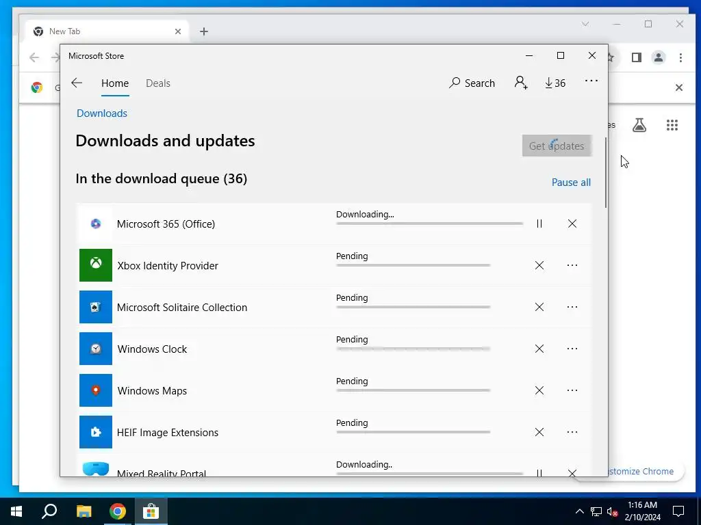Open File Explorer from taskbar
Image resolution: width=701 pixels, height=525 pixels.
[84, 511]
